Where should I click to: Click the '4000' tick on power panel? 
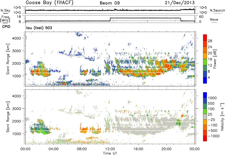[17, 38]
